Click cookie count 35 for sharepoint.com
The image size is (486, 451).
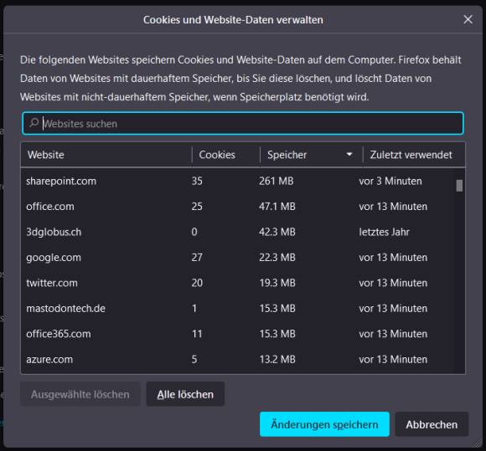click(x=197, y=181)
